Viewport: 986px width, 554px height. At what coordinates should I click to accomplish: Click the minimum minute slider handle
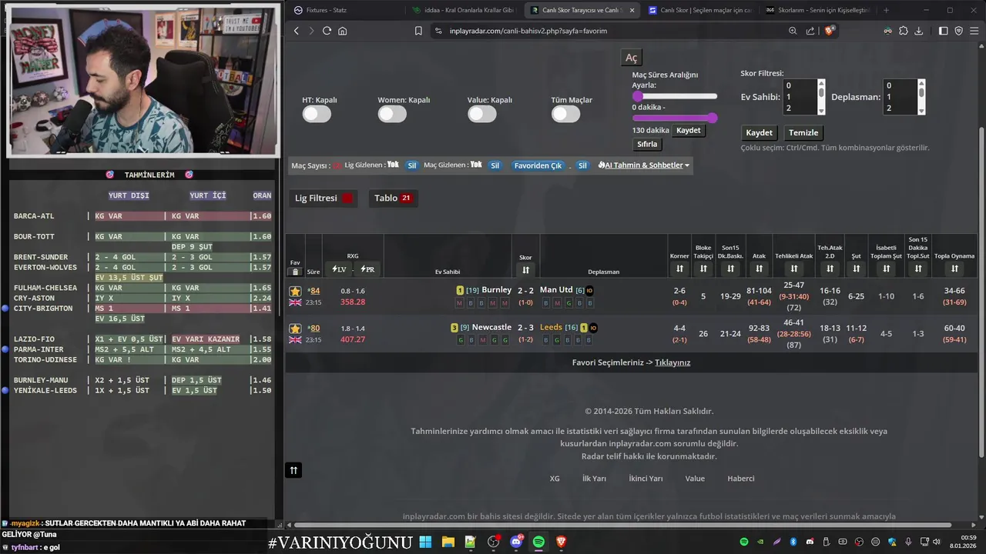(638, 96)
